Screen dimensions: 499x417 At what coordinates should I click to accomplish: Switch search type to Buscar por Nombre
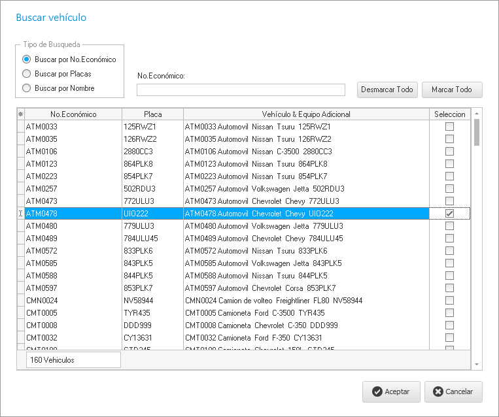[x=27, y=88]
